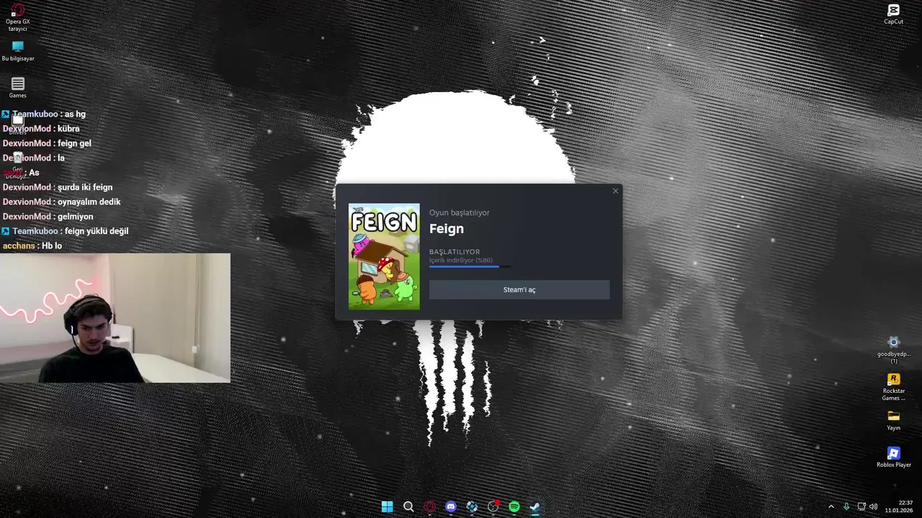
Task: Click the microphone tray icon
Action: coord(846,506)
